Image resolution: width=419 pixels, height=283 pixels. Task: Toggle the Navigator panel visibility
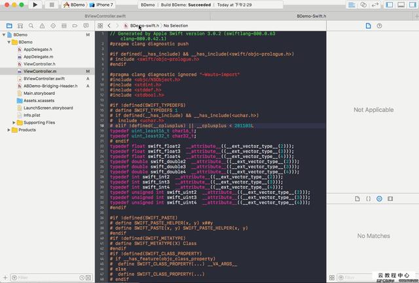click(x=390, y=5)
